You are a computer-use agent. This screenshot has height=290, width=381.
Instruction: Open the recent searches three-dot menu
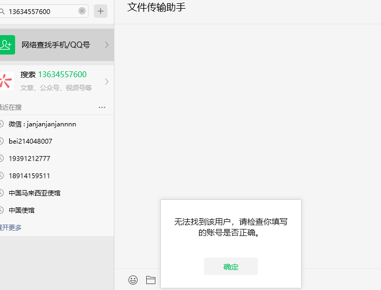pos(102,107)
